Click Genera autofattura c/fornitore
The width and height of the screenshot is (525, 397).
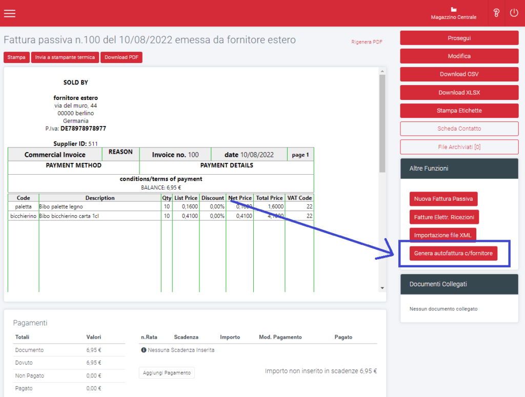point(453,253)
